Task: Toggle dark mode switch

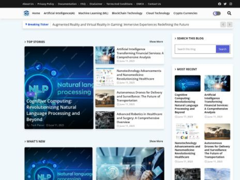Action: point(216,13)
